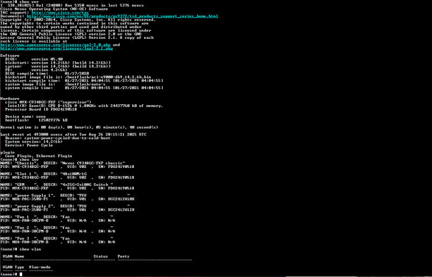432x277 pixels.
Task: Click the 'System version: 14.2(6h)' line
Action: coord(34,141)
